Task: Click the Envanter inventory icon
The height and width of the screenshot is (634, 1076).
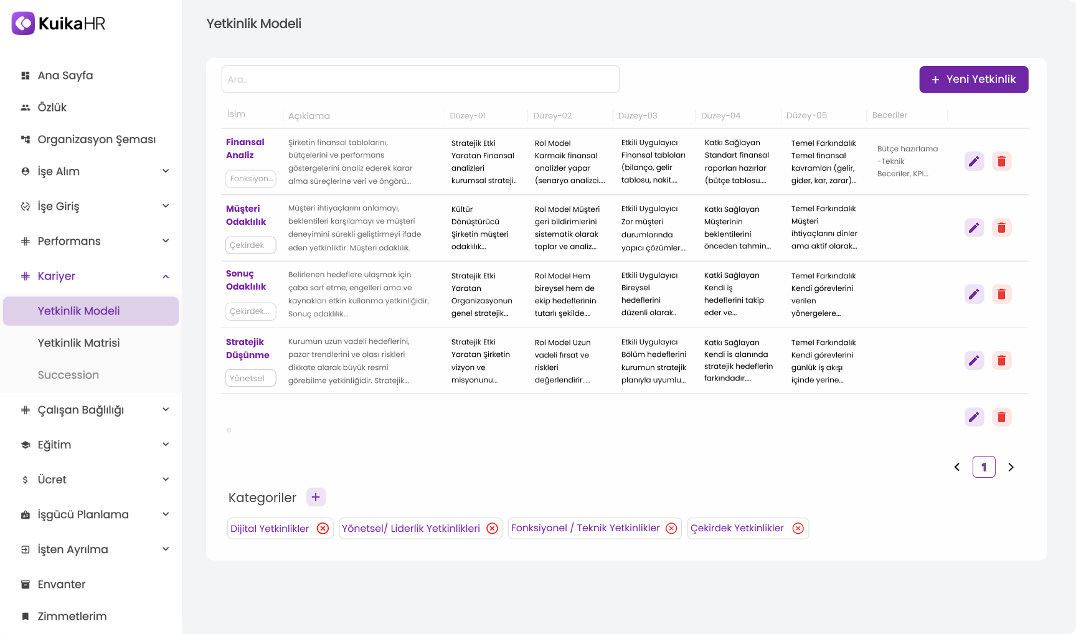Action: click(25, 584)
